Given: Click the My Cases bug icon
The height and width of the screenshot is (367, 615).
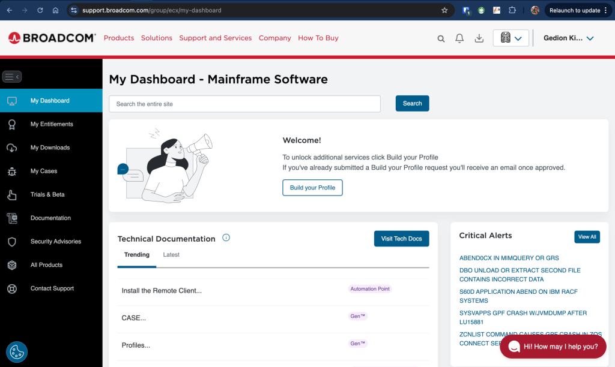Looking at the screenshot, I should (12, 172).
